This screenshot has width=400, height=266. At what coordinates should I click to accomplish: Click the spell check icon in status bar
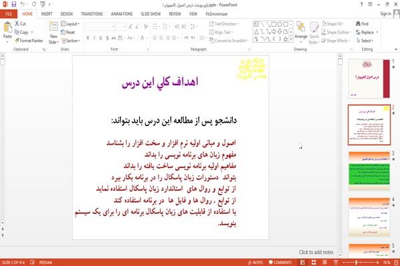click(x=33, y=263)
